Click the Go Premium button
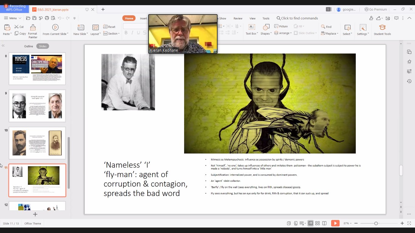This screenshot has width=415, height=233. tap(376, 9)
